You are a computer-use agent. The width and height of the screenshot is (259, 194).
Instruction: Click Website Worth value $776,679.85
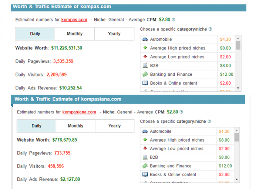pos(65,140)
